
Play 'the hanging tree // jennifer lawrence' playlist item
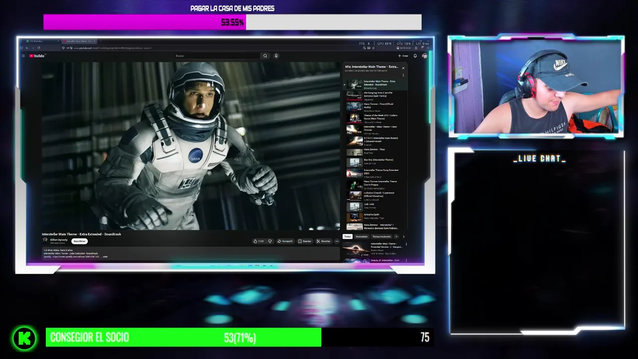pyautogui.click(x=376, y=96)
